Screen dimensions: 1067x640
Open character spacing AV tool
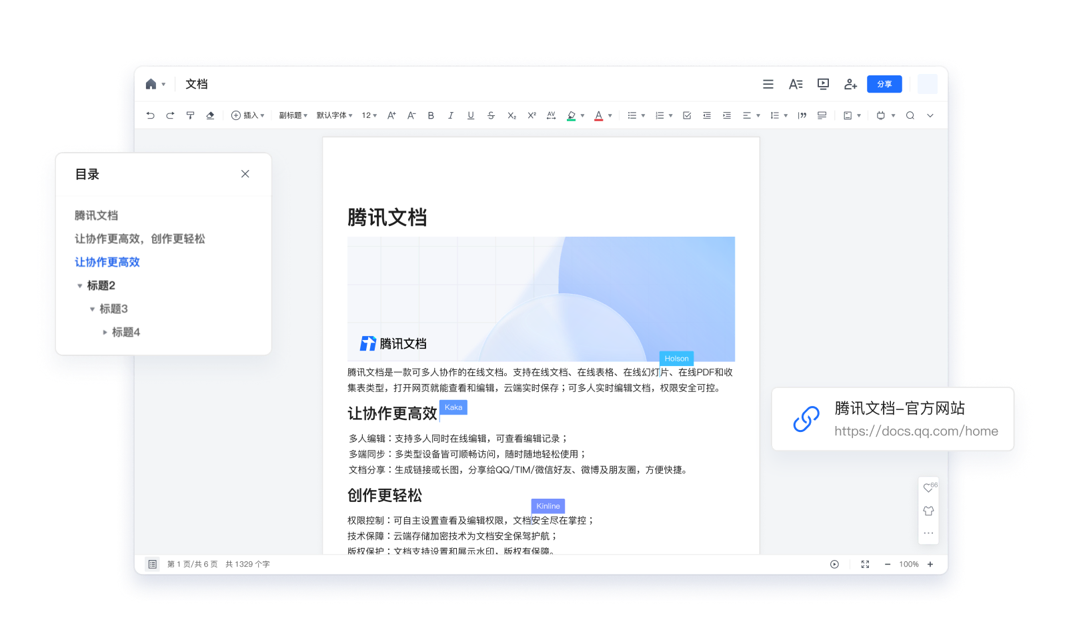551,115
